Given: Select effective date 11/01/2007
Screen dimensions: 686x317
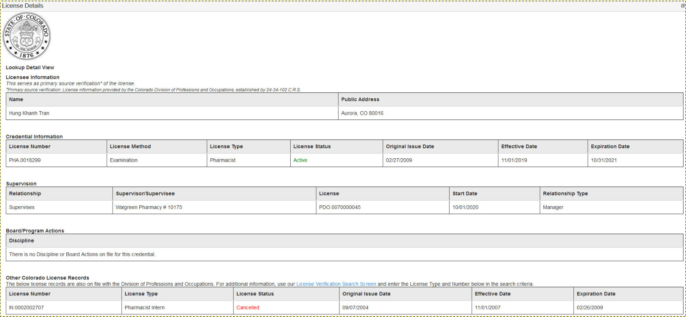Looking at the screenshot, I should (x=488, y=308).
